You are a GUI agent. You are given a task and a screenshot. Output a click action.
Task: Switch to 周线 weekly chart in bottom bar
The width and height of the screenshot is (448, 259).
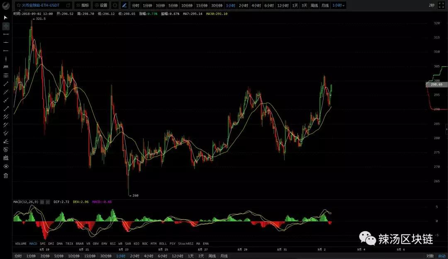212,256
